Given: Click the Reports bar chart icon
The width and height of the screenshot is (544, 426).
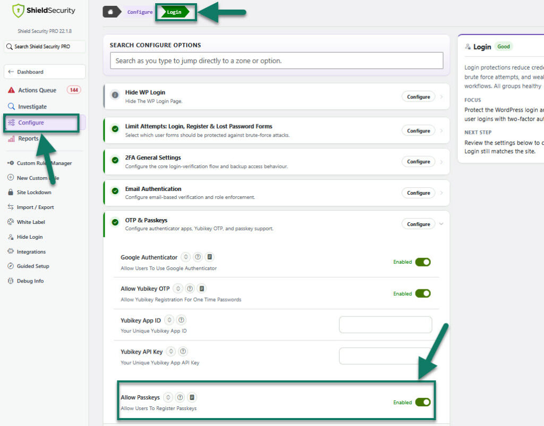Looking at the screenshot, I should [11, 138].
